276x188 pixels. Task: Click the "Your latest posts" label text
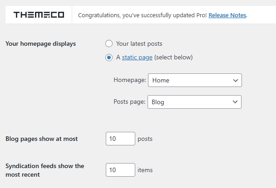[x=139, y=44]
